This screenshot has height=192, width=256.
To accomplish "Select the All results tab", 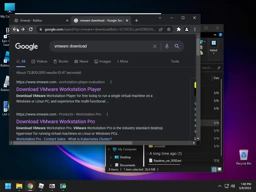I will (21, 61).
